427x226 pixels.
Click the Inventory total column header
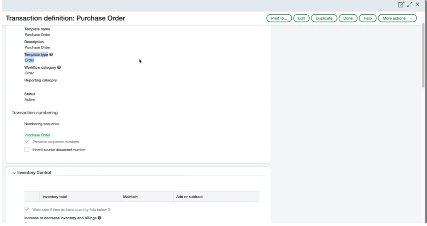pos(80,197)
